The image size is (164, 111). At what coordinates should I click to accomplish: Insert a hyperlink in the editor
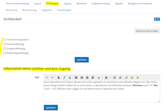pyautogui.click(x=126, y=77)
